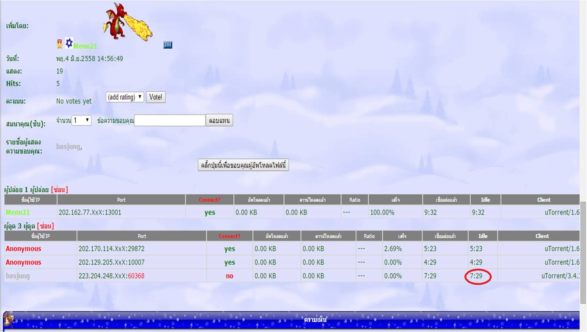Click Menn21 in seeders table

point(18,212)
